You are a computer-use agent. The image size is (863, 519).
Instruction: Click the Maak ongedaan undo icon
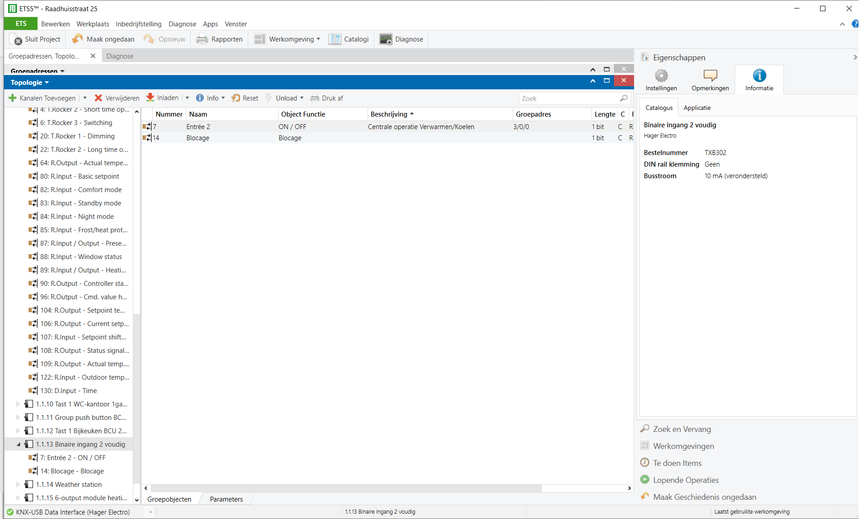77,39
